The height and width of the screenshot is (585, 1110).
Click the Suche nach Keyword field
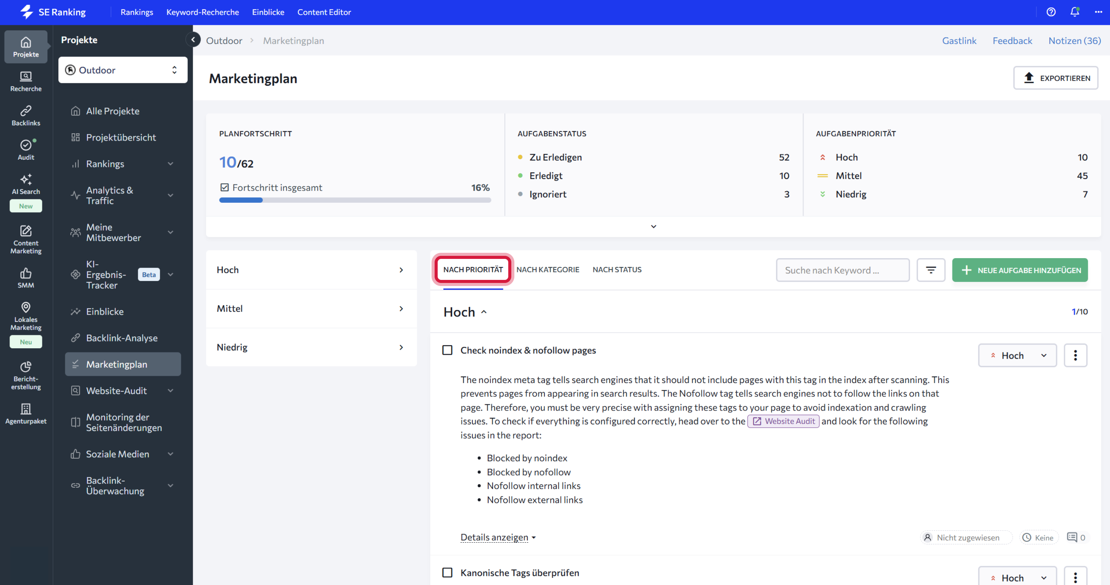tap(842, 270)
